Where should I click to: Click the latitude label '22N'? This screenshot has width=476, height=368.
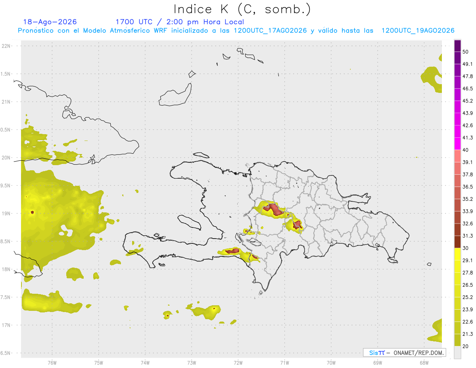point(7,46)
